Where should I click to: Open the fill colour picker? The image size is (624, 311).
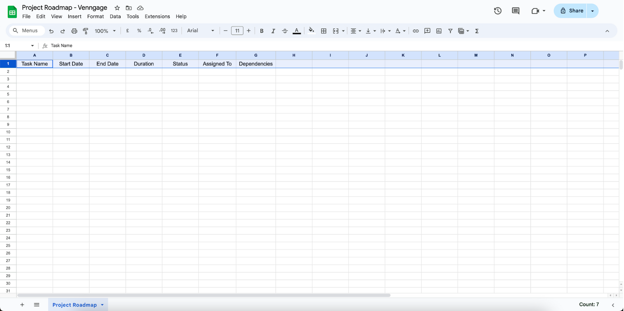311,30
